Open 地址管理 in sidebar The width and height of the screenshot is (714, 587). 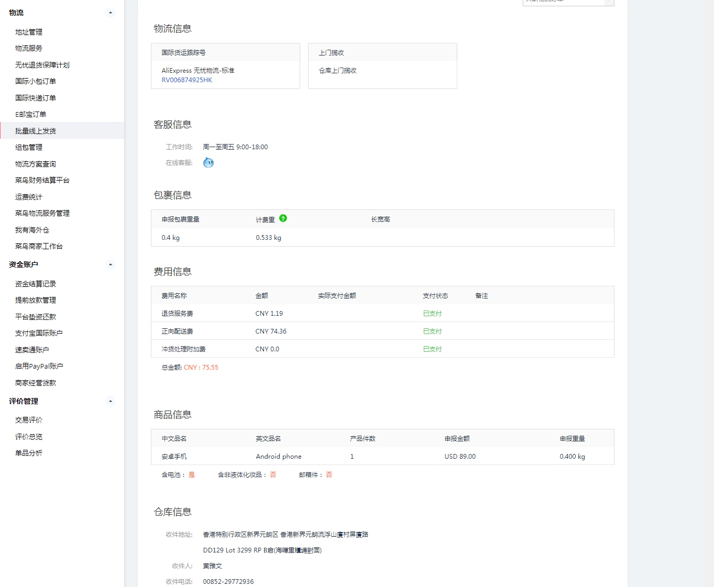[x=29, y=32]
